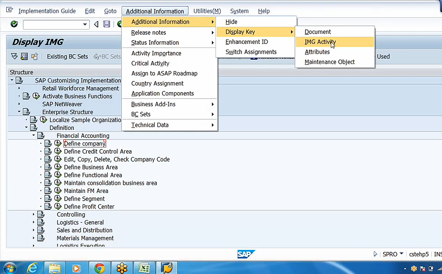Click Google Chrome icon in taskbar

(x=99, y=268)
